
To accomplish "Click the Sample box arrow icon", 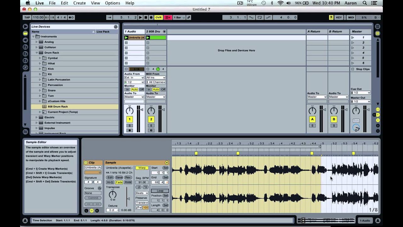I will pos(167,163).
